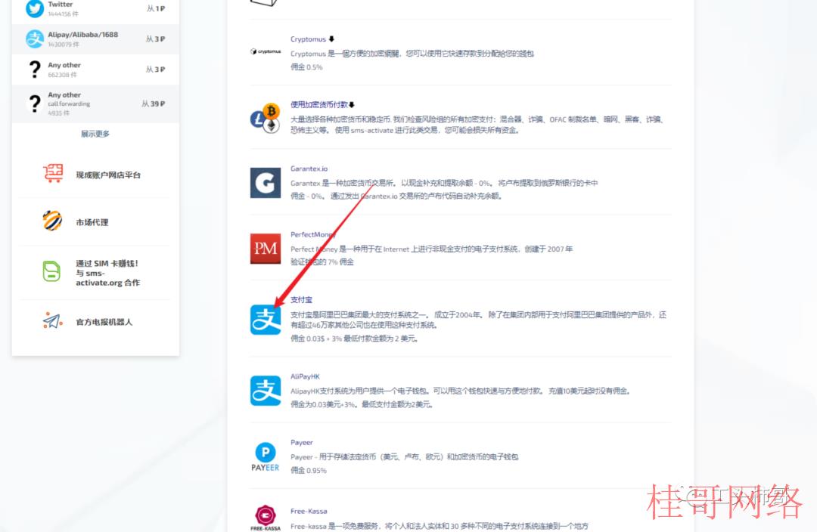This screenshot has width=817, height=532.
Task: Click the Payeer logo
Action: pyautogui.click(x=266, y=456)
